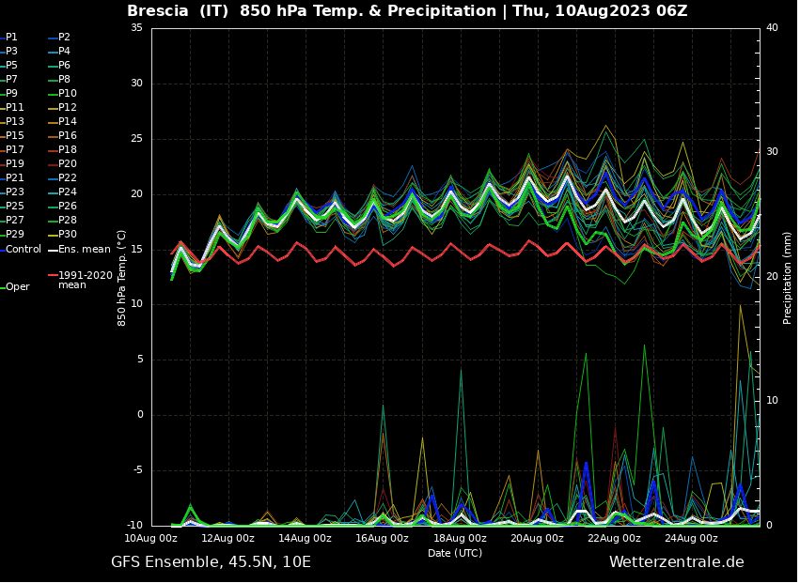This screenshot has height=583, width=800.
Task: Click the P17 legend entry
Action: point(12,150)
